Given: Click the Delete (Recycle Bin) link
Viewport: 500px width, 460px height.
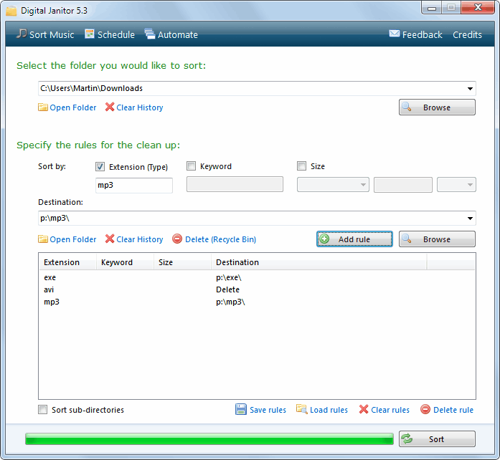Looking at the screenshot, I should click(221, 239).
